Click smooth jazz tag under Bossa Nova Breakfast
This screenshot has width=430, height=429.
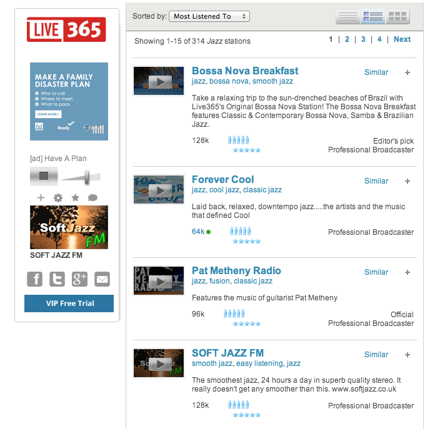272,81
